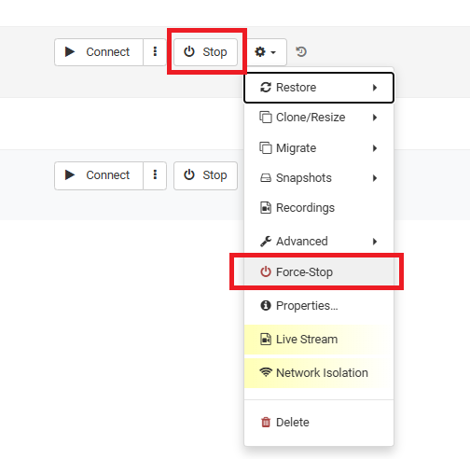Select the Live Stream option

pos(319,340)
